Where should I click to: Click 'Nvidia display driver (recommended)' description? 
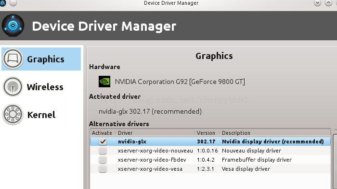[x=273, y=142]
